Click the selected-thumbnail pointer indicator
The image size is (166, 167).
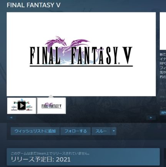point(51,96)
